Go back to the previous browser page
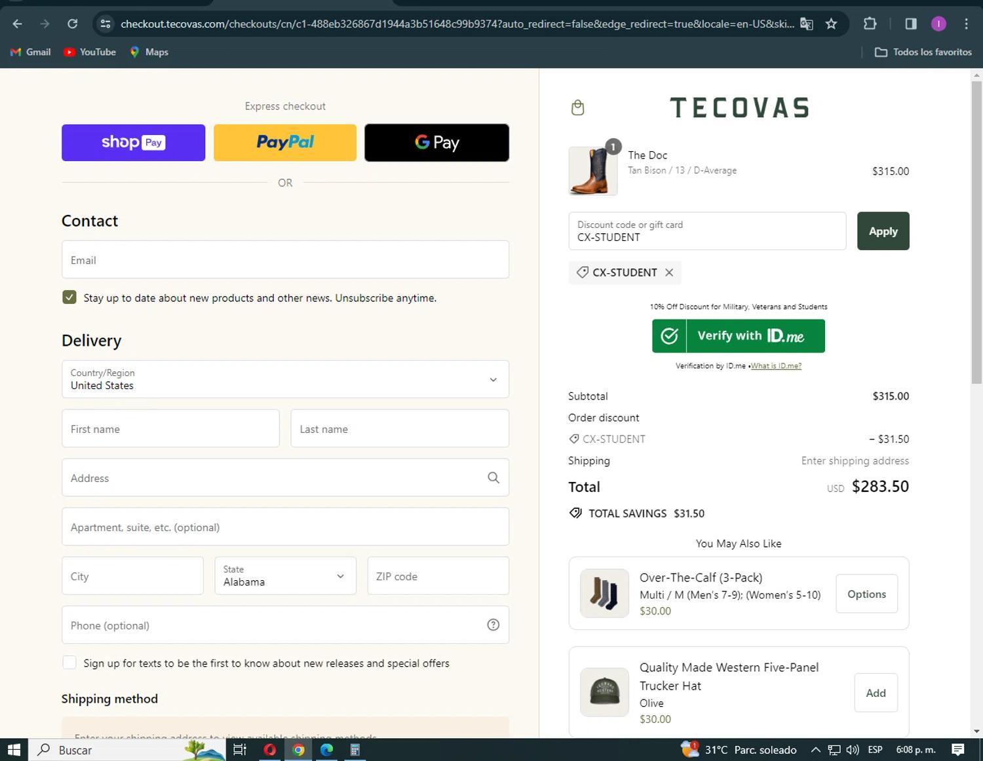The height and width of the screenshot is (761, 983). (x=17, y=24)
